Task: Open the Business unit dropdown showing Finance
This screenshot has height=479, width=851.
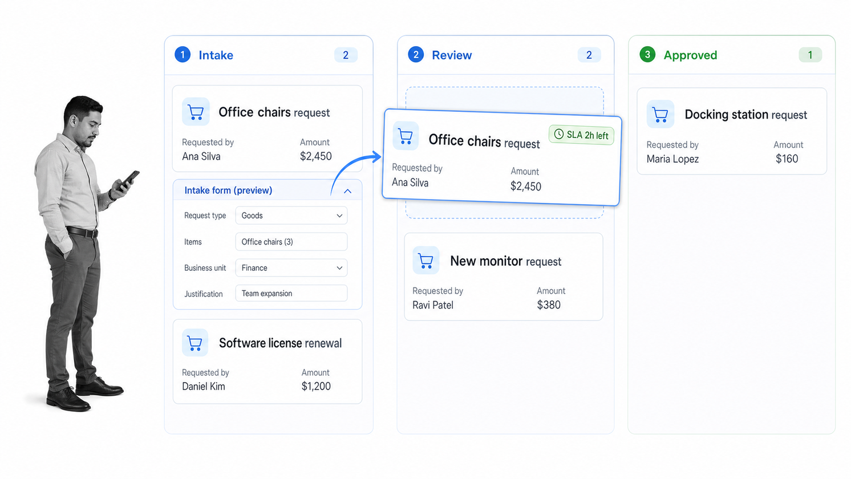Action: (291, 268)
